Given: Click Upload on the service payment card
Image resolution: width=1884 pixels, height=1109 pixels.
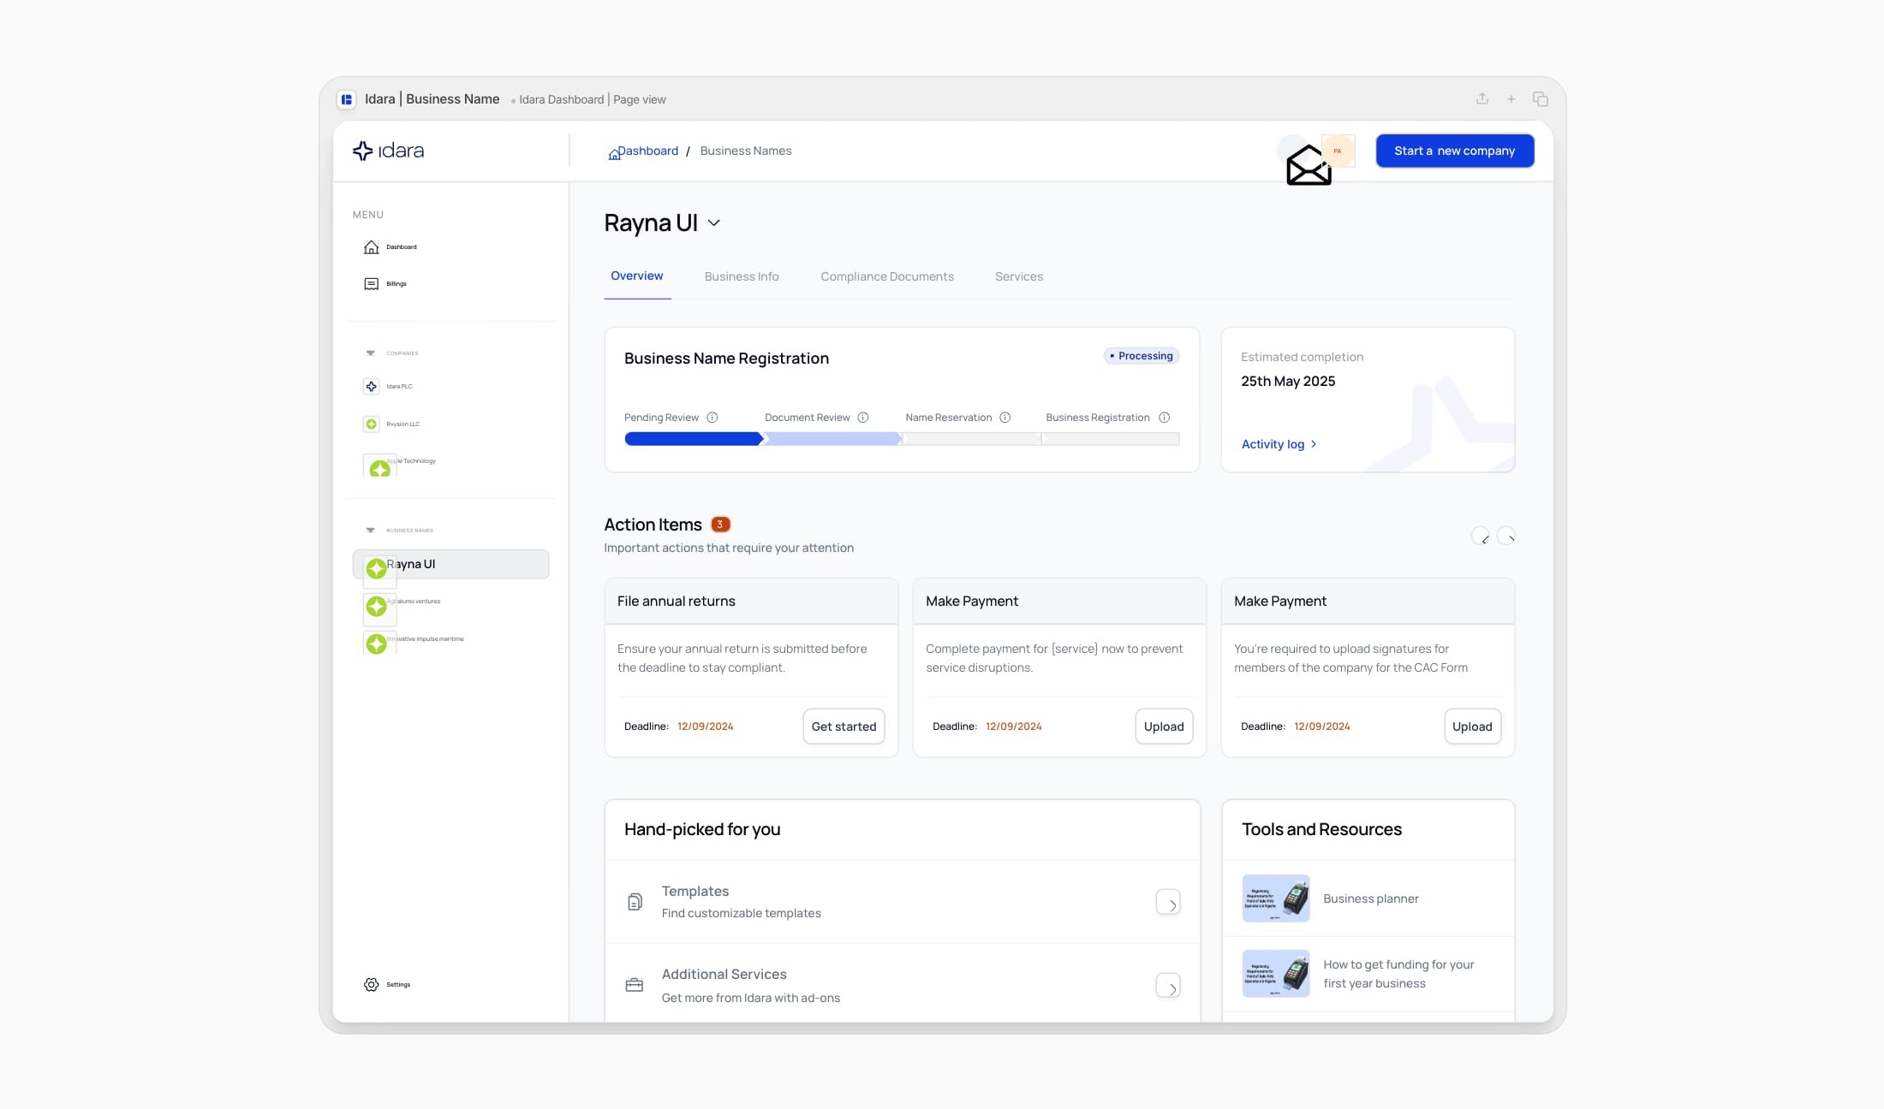Looking at the screenshot, I should point(1164,726).
